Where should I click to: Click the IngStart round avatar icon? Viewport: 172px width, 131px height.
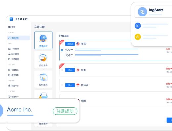(142, 12)
